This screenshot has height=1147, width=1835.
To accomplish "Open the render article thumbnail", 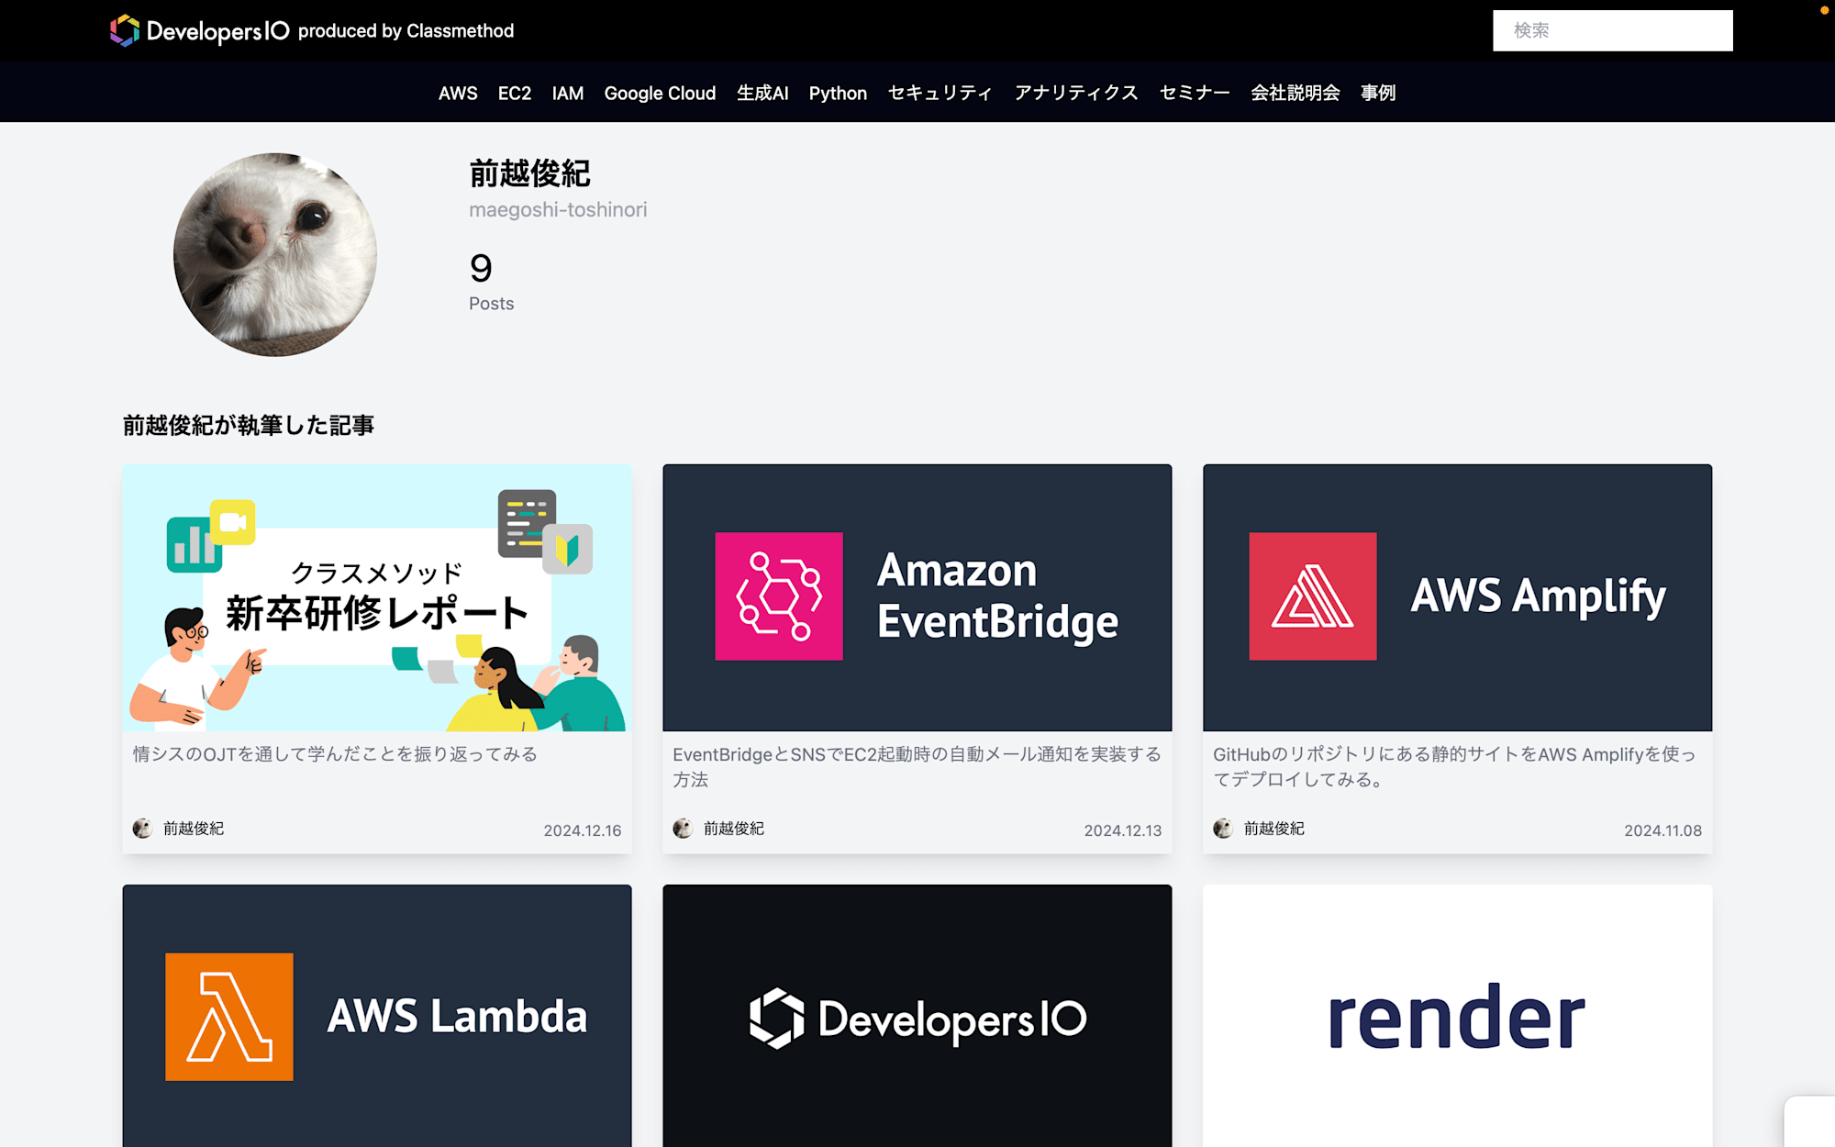I will point(1458,1016).
